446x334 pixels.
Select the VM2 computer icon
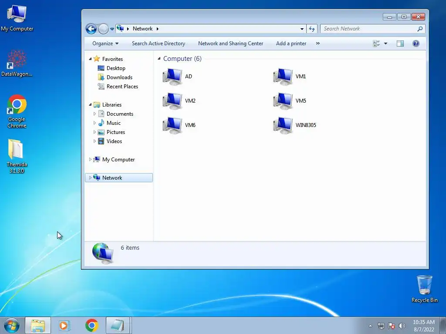[172, 101]
